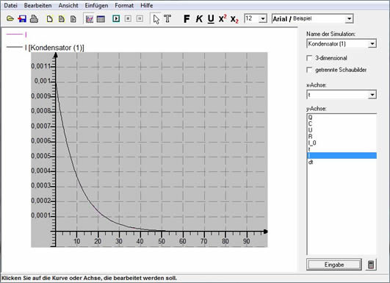Click the printer icon
This screenshot has width=390, height=283.
point(34,18)
